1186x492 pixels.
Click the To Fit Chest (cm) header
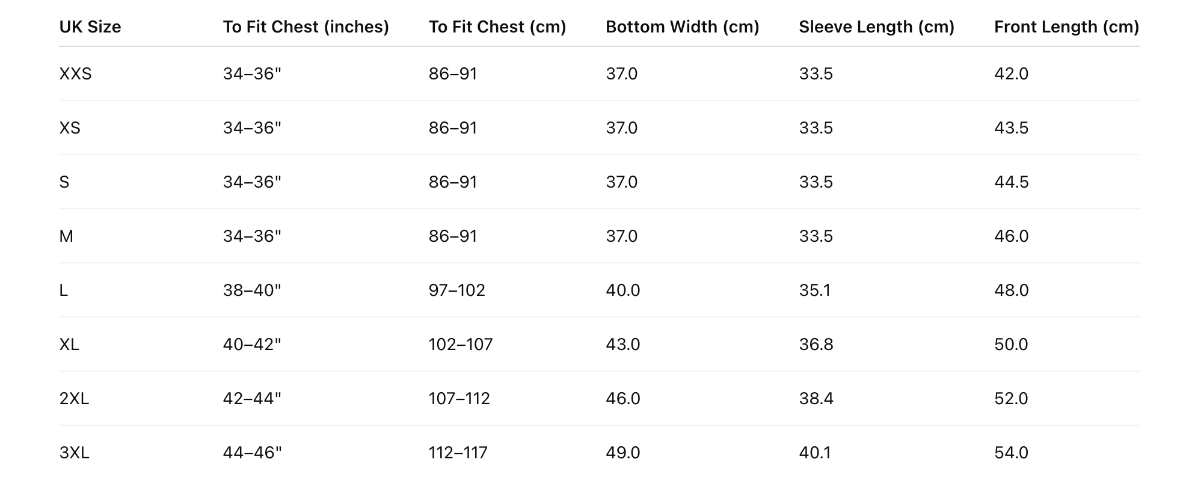(497, 27)
